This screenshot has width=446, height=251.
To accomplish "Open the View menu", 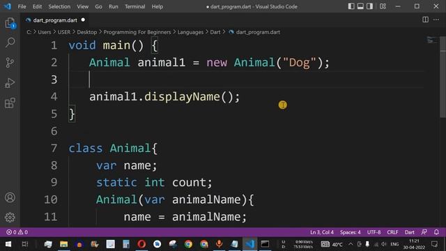I will pyautogui.click(x=82, y=6).
